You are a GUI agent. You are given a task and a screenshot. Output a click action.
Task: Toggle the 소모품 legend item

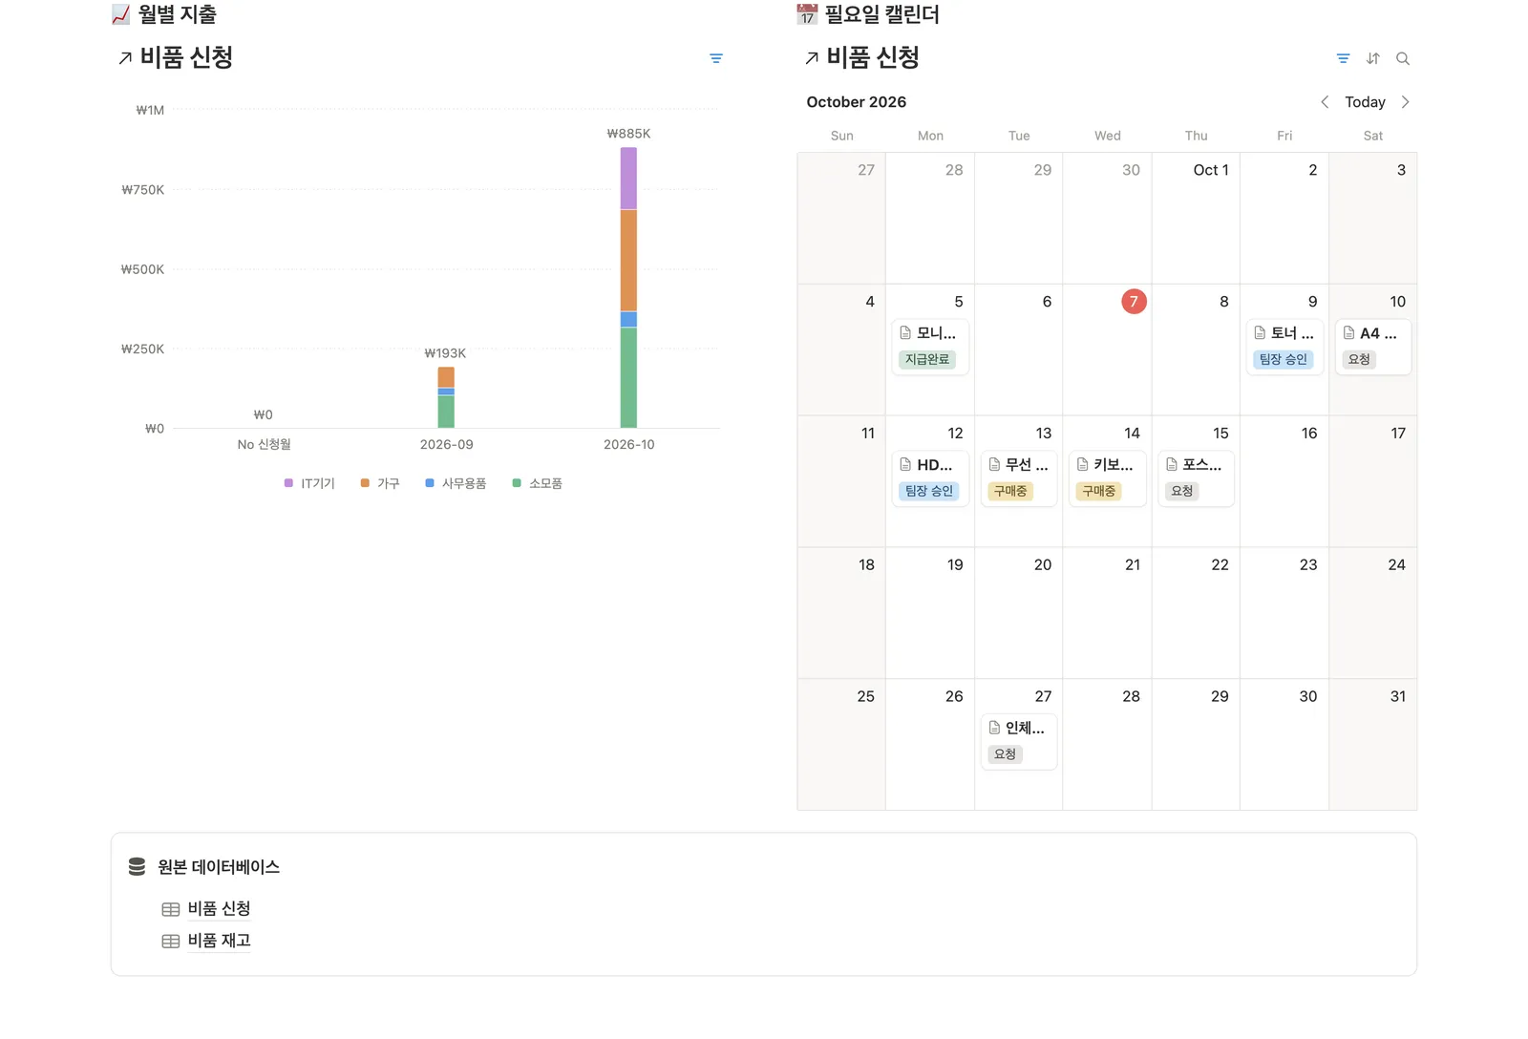click(x=538, y=483)
